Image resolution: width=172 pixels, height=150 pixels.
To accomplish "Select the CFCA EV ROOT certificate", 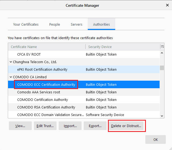I will 84,54.
